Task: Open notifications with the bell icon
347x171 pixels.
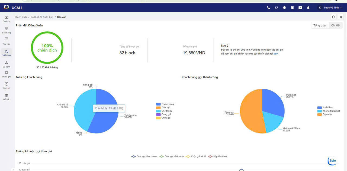Action: tap(308, 8)
